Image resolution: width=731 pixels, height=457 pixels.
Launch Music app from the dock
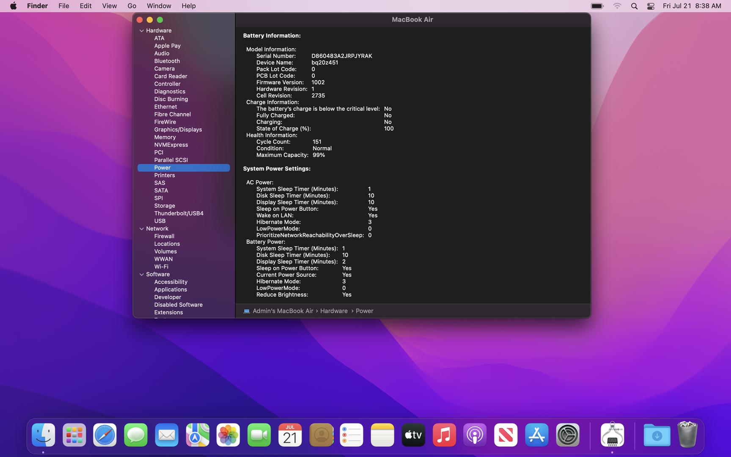click(x=444, y=435)
